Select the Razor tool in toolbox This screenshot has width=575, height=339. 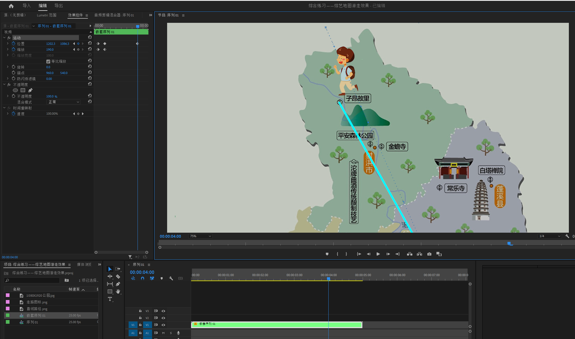pyautogui.click(x=118, y=276)
